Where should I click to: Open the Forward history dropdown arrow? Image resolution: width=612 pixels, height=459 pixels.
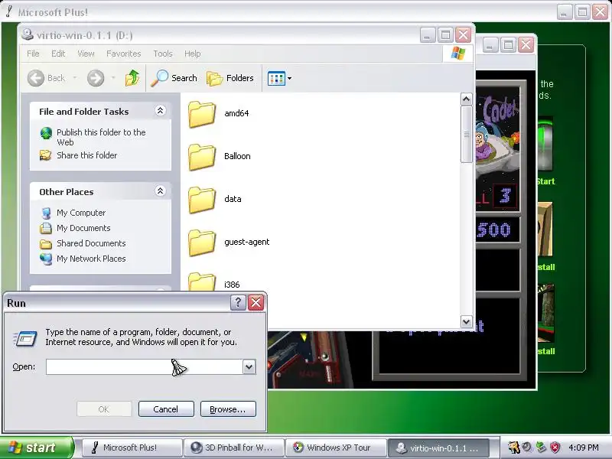pyautogui.click(x=113, y=78)
